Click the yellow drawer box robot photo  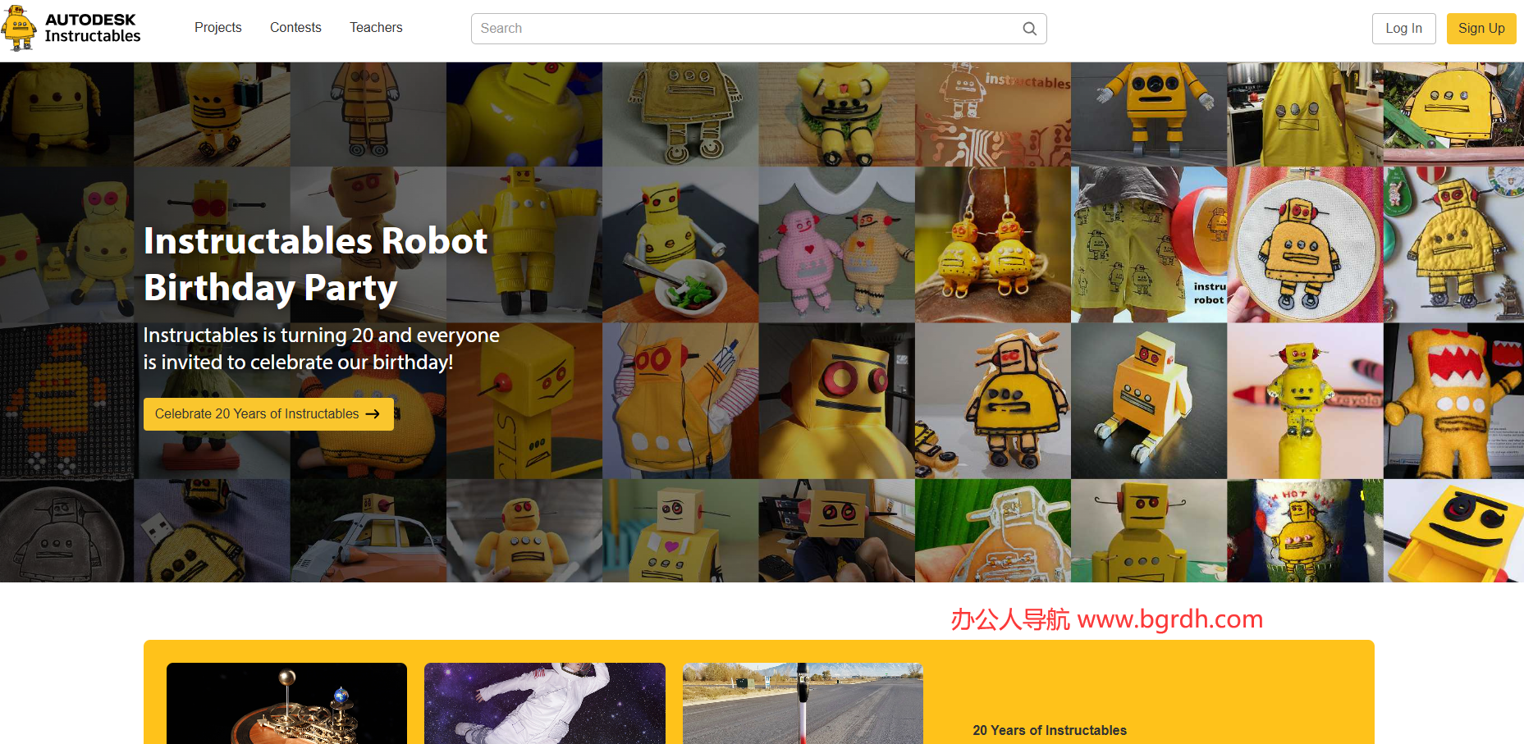tap(1453, 531)
